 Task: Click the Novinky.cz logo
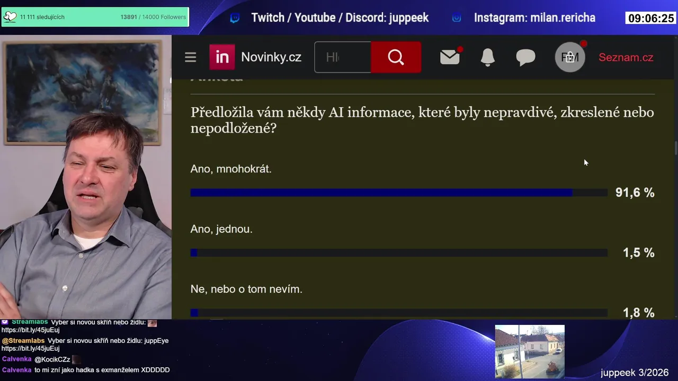pos(255,57)
